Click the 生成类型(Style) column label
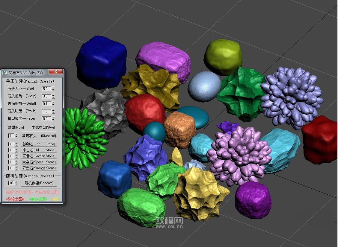Screen dimensions: 338x247 pos(43,128)
